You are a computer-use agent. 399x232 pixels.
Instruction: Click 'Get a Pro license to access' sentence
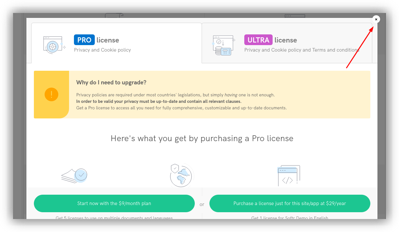(x=181, y=108)
